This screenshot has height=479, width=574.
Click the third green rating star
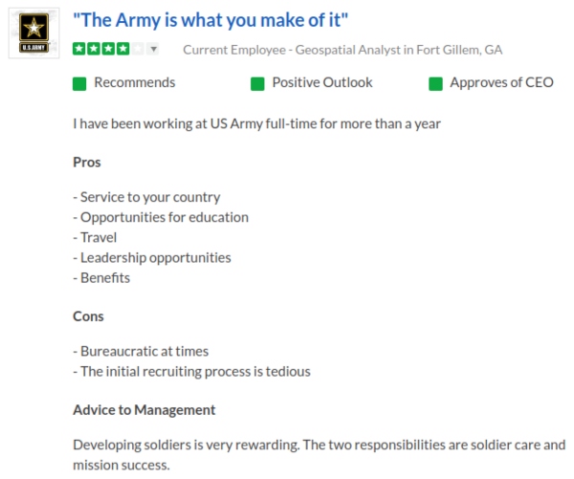(107, 49)
